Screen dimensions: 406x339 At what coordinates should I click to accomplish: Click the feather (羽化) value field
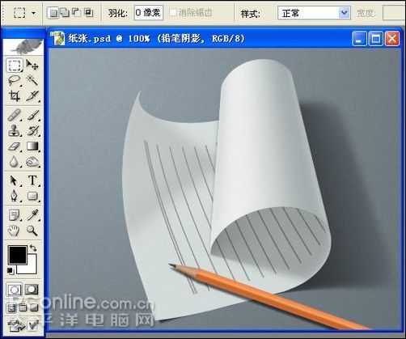(149, 13)
